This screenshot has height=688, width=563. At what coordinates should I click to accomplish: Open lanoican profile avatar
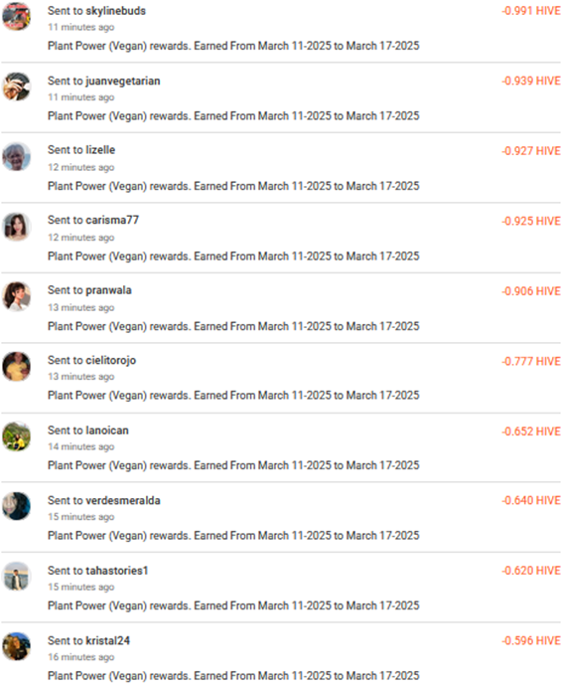[17, 436]
